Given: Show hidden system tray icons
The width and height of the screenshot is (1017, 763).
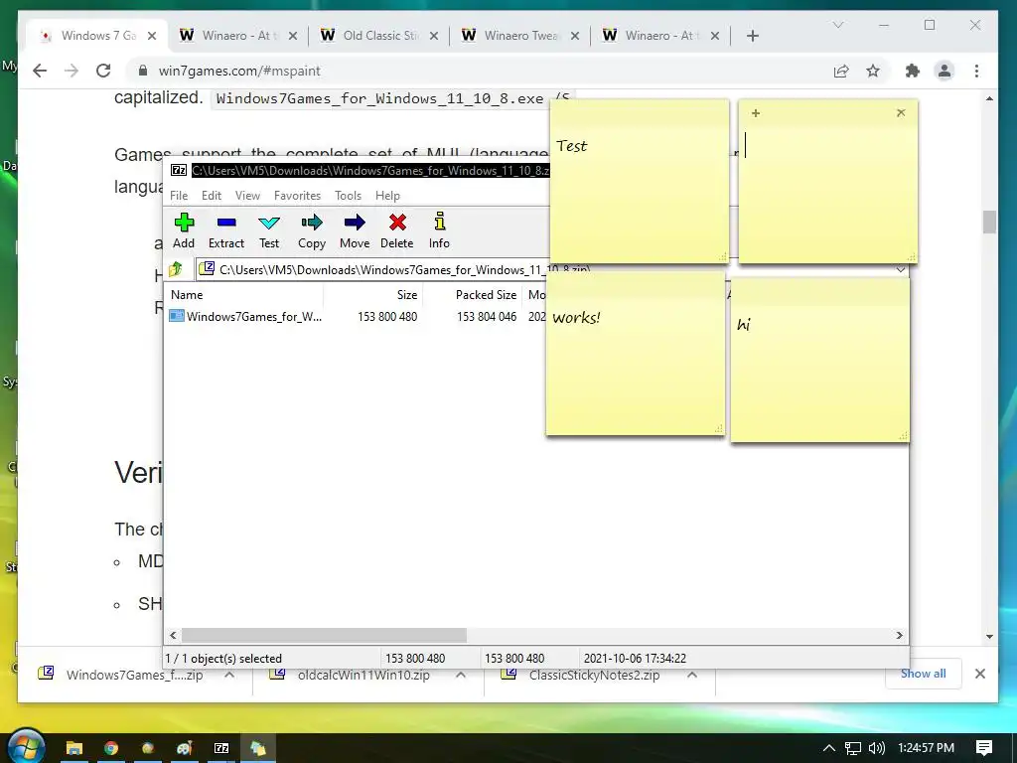Looking at the screenshot, I should pos(828,748).
